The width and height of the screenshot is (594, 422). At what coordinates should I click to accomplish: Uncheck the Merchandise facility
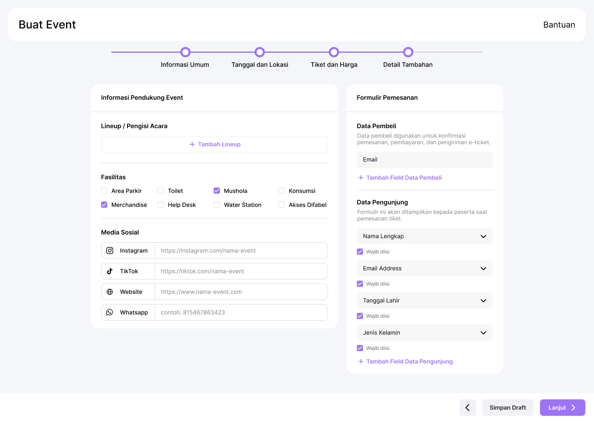click(104, 205)
